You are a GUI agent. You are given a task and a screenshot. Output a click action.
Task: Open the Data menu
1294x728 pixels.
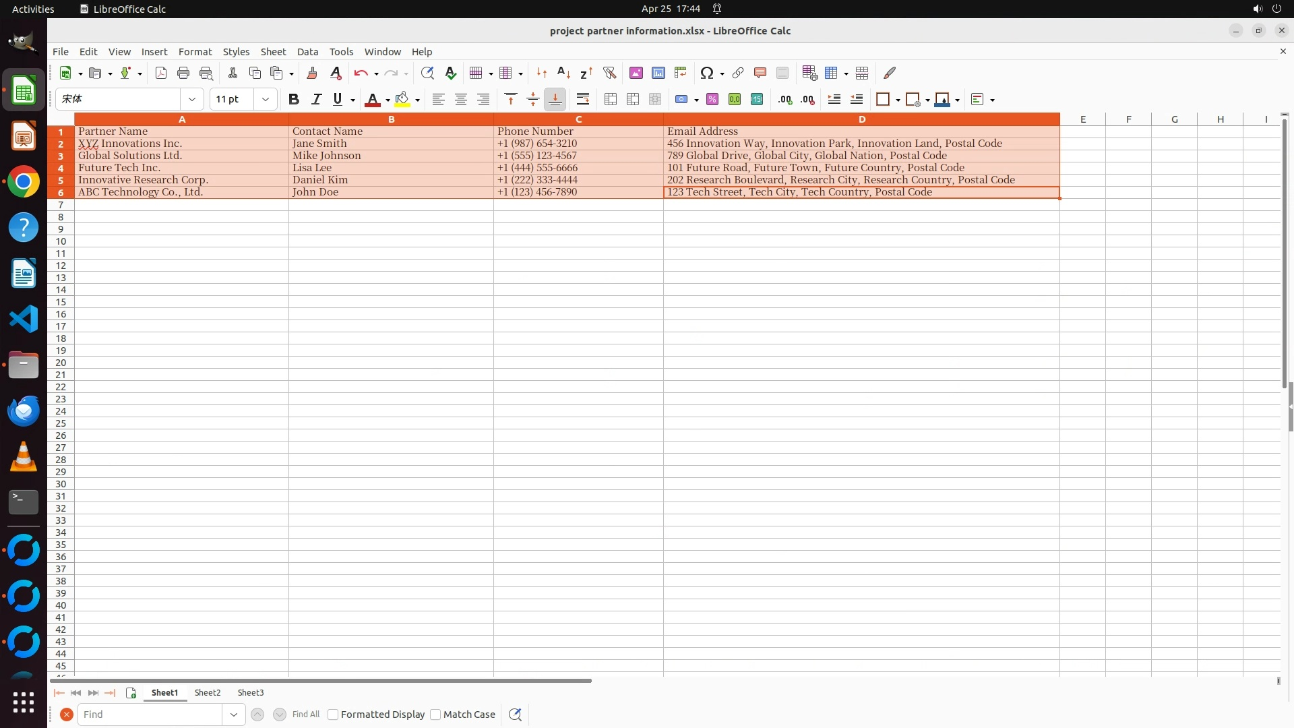pyautogui.click(x=307, y=52)
